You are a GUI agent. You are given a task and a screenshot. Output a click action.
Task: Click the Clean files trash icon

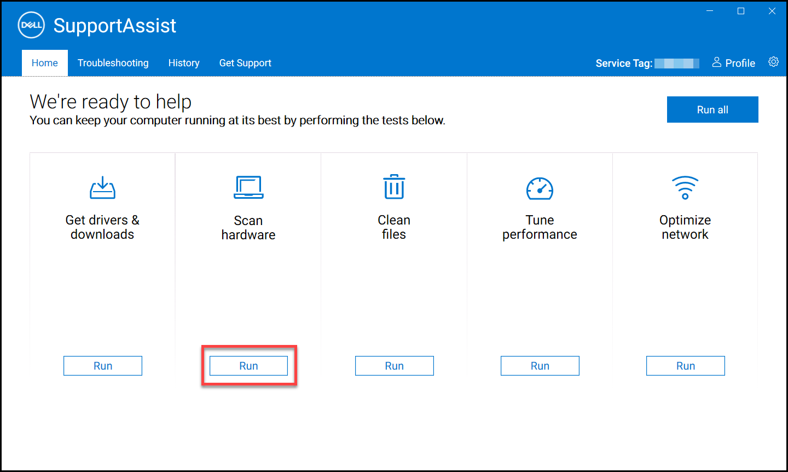394,188
